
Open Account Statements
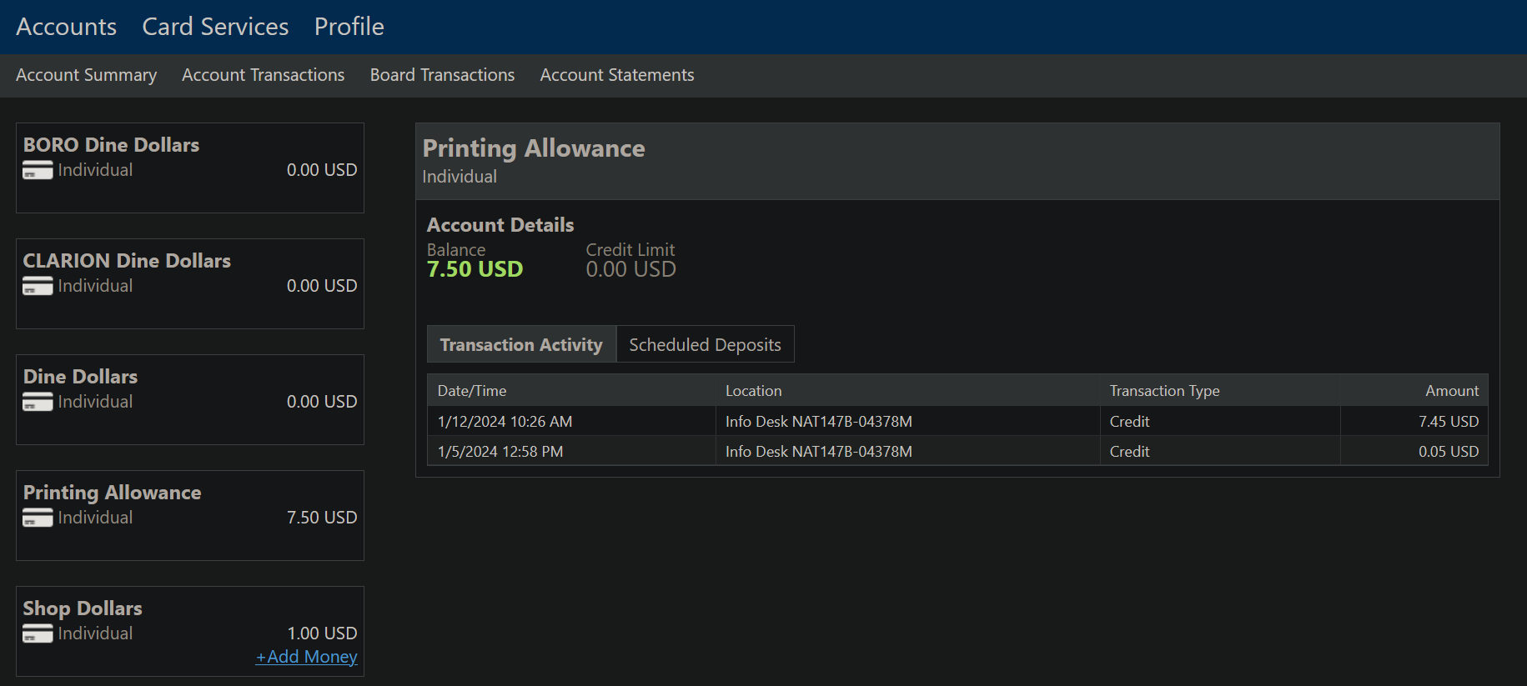click(617, 75)
